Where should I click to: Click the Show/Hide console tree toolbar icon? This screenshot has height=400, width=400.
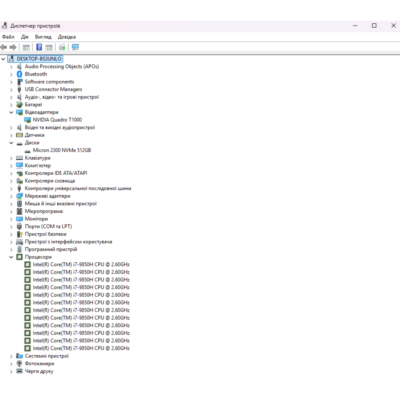coord(26,47)
